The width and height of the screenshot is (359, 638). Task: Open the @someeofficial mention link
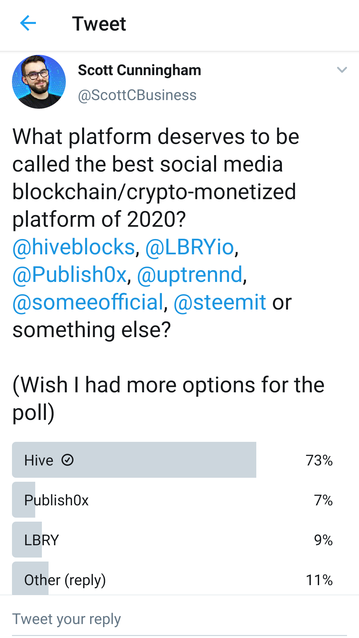coord(88,303)
